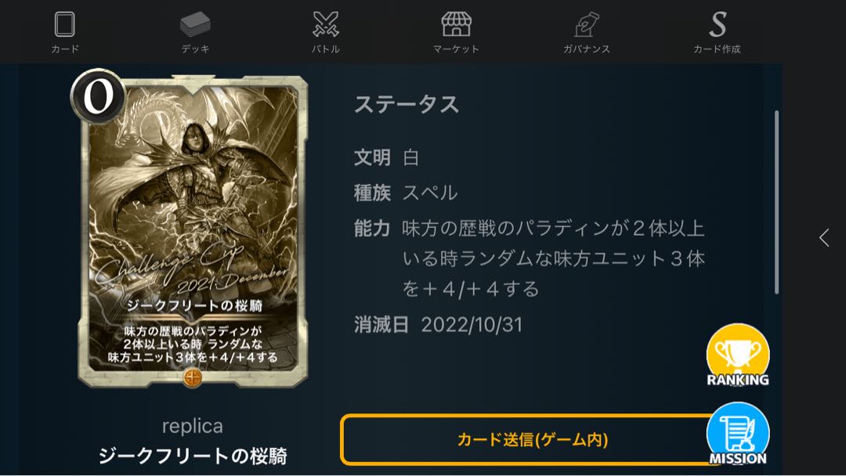Send card with カード送信(ゲーム内) button

(x=531, y=439)
